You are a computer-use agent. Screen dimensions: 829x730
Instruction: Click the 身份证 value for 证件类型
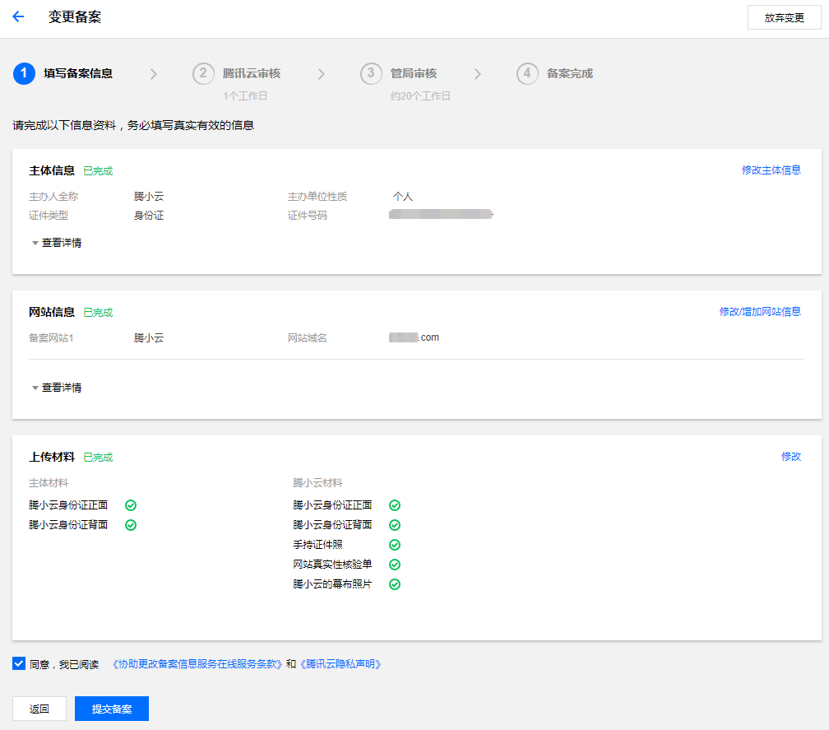149,216
